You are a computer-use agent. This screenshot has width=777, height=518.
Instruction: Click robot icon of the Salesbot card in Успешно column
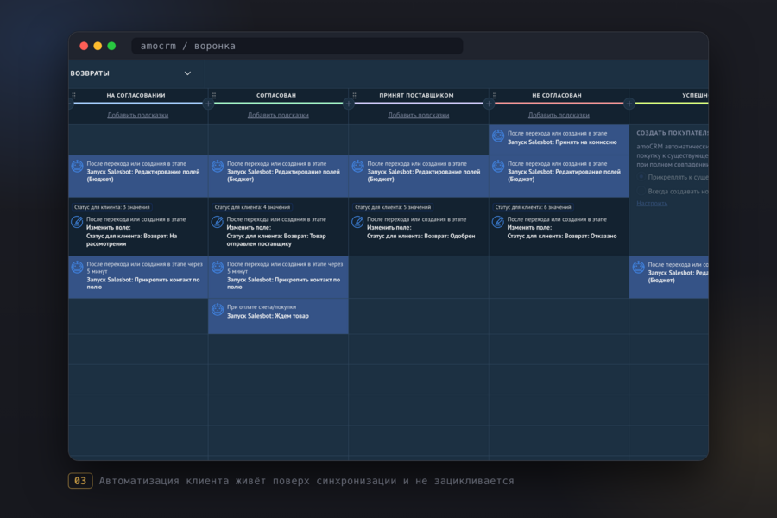coord(638,267)
